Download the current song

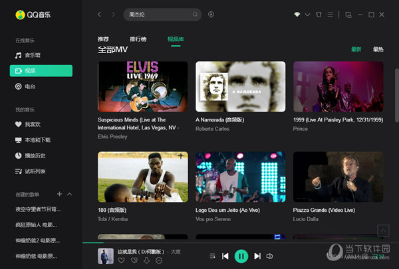coord(146,260)
